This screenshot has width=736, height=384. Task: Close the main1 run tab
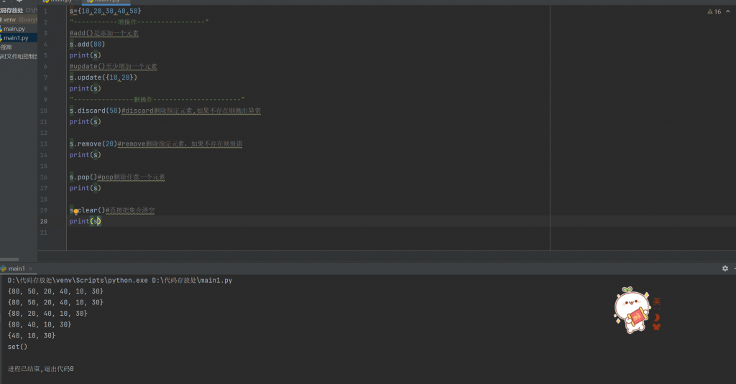pyautogui.click(x=31, y=268)
